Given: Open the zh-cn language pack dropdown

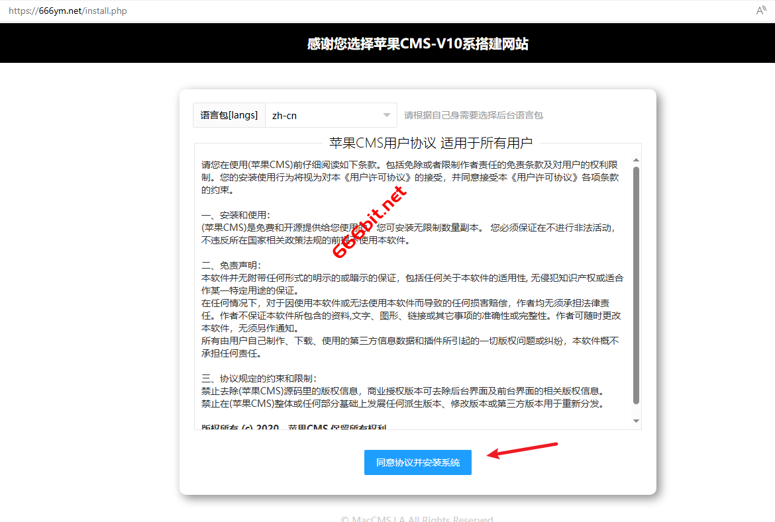Looking at the screenshot, I should pos(331,116).
